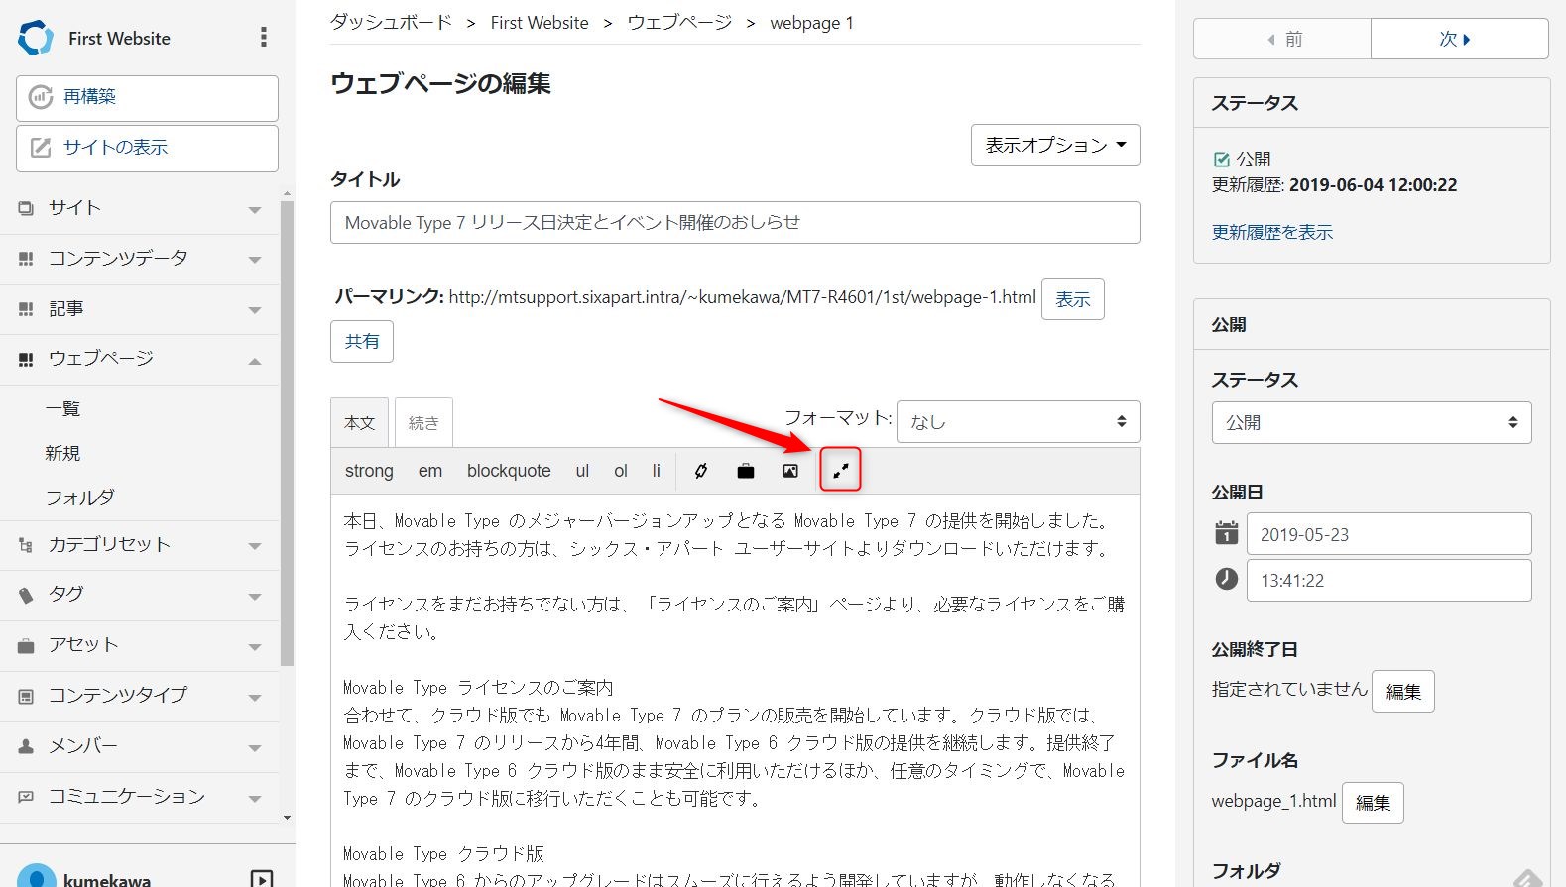The width and height of the screenshot is (1566, 887).
Task: Open the three-dot menu beside First Website
Action: 263,38
